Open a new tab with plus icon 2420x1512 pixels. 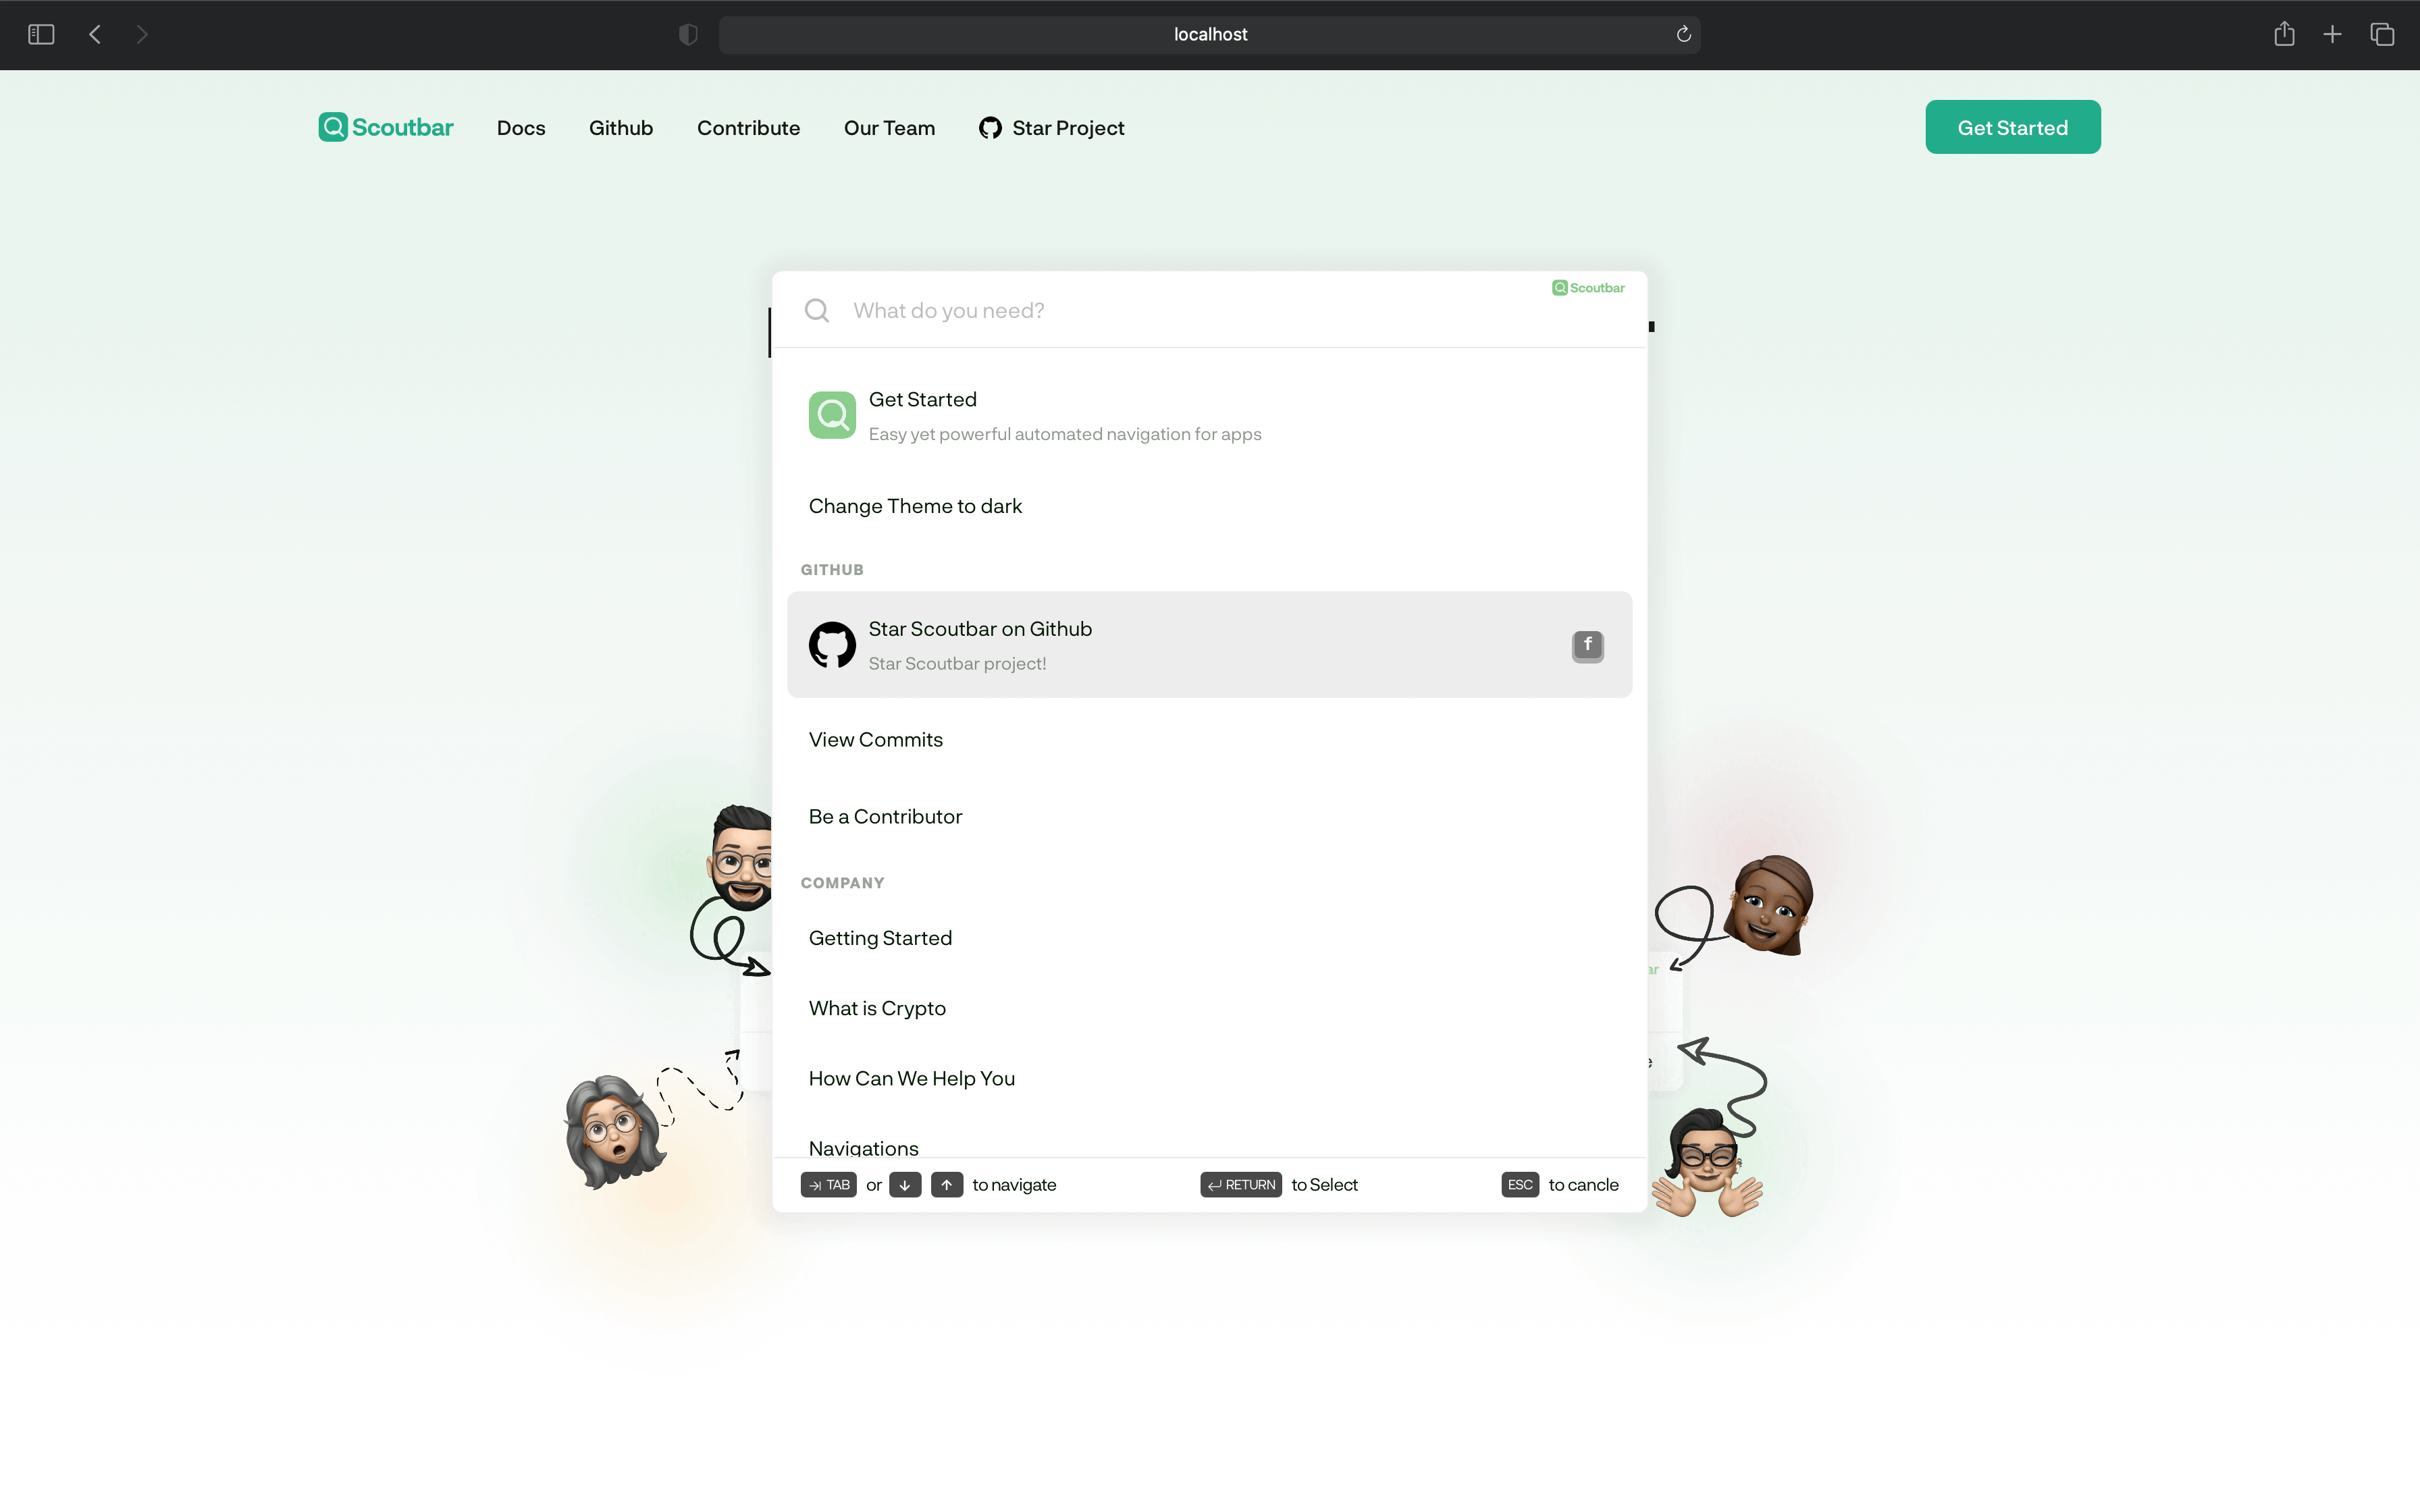tap(2332, 34)
